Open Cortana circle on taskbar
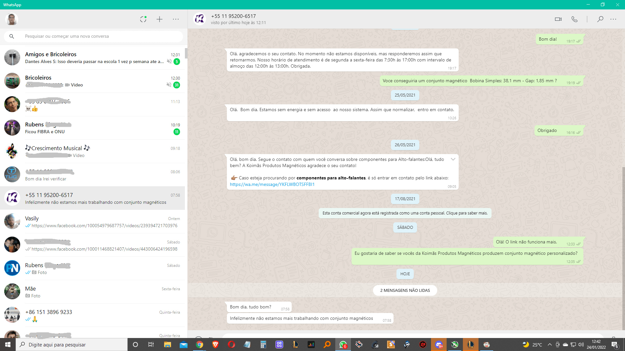 135,344
